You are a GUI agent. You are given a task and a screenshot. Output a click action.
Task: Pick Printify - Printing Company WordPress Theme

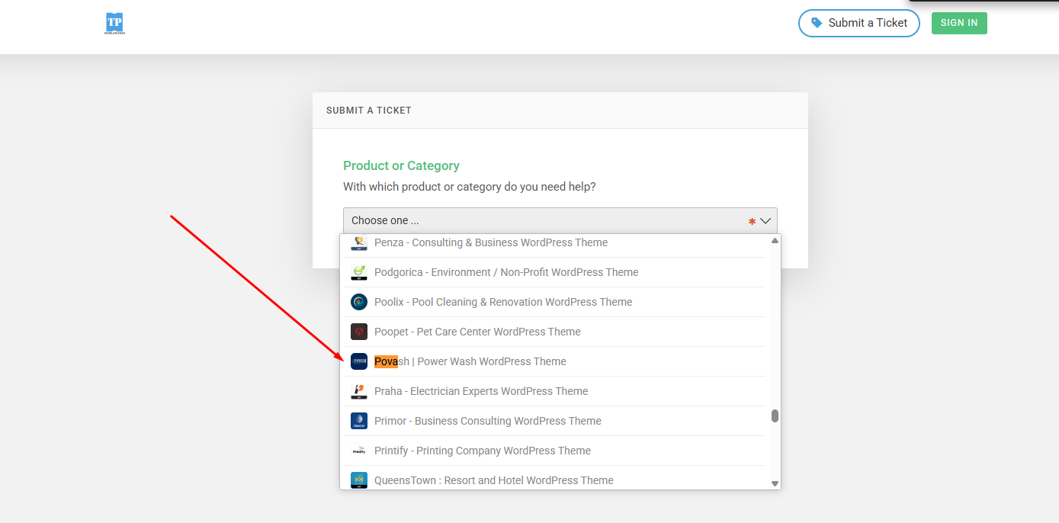[554, 451]
